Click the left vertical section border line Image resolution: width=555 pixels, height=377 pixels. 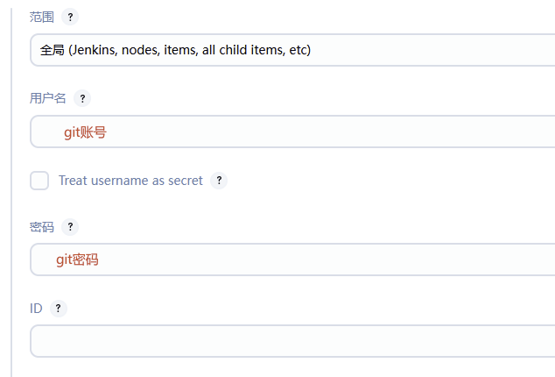pyautogui.click(x=11, y=191)
